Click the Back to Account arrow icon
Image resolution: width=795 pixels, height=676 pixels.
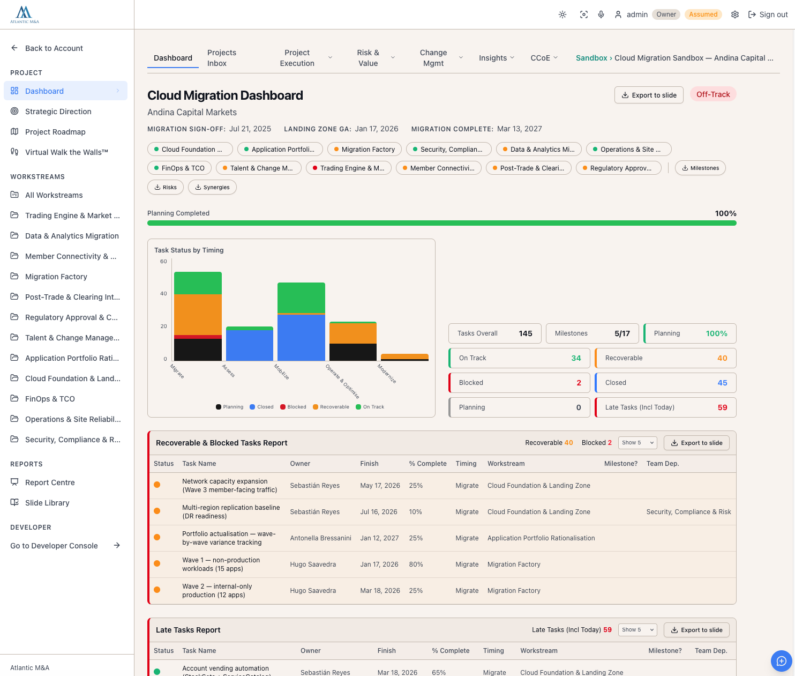[x=14, y=48]
